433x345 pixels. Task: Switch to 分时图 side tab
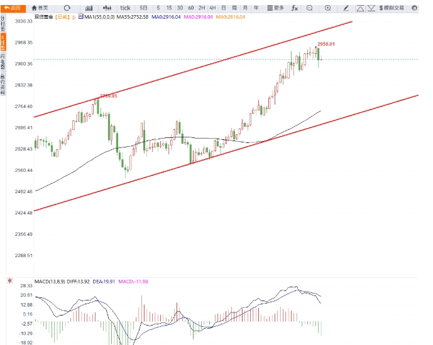(3, 23)
